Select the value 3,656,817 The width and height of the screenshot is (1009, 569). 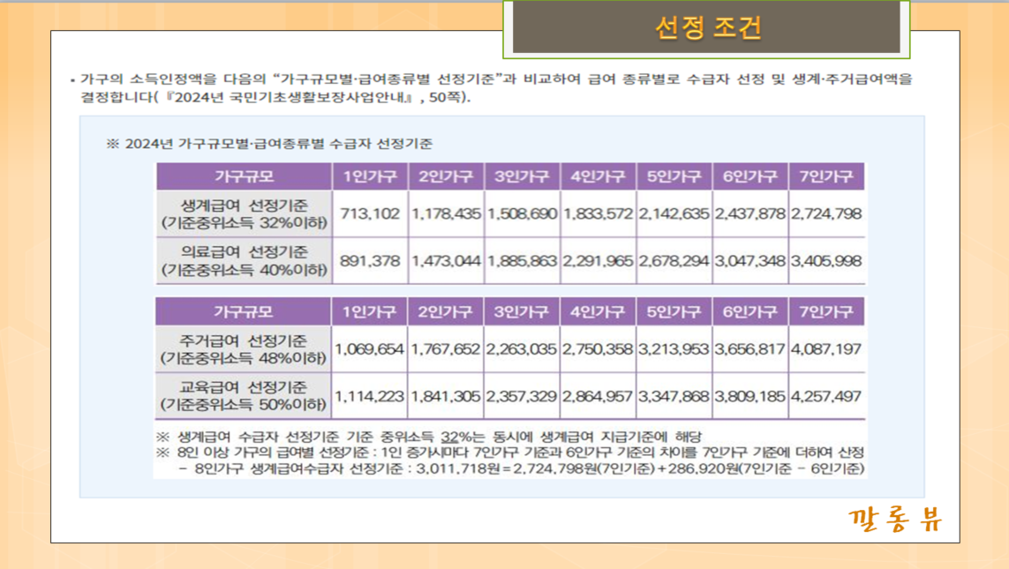point(749,349)
